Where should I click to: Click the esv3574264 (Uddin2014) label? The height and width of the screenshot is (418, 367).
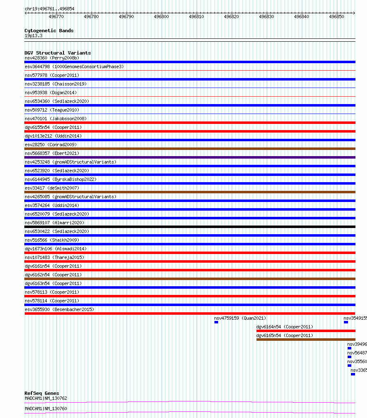point(52,205)
